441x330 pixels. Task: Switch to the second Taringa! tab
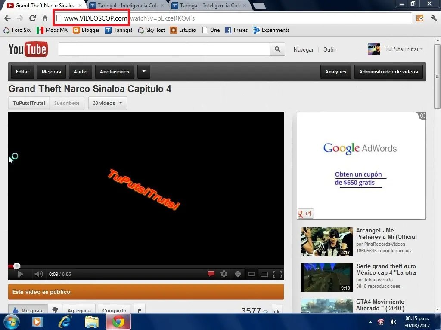[x=210, y=5]
